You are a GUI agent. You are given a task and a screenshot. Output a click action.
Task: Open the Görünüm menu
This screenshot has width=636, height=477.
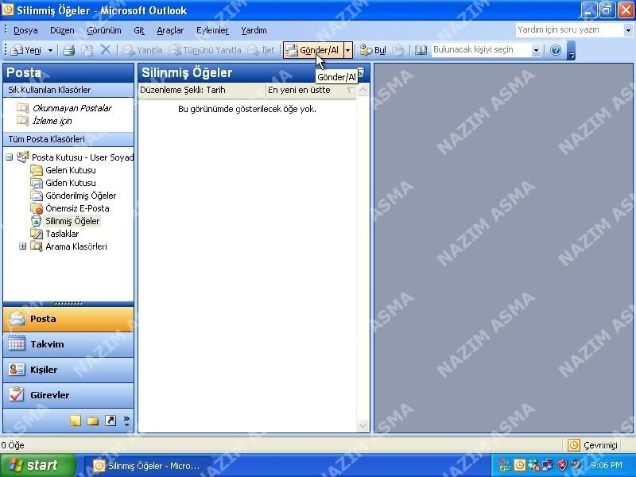104,30
